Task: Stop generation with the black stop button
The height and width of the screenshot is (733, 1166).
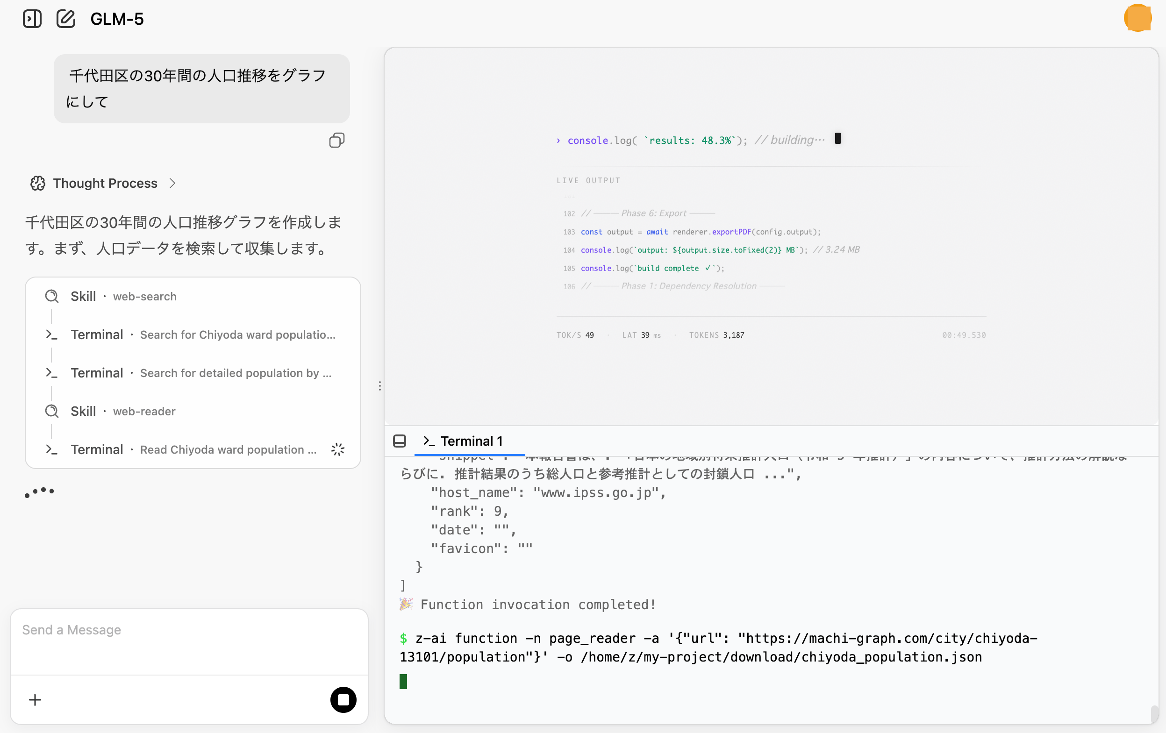Action: (343, 699)
